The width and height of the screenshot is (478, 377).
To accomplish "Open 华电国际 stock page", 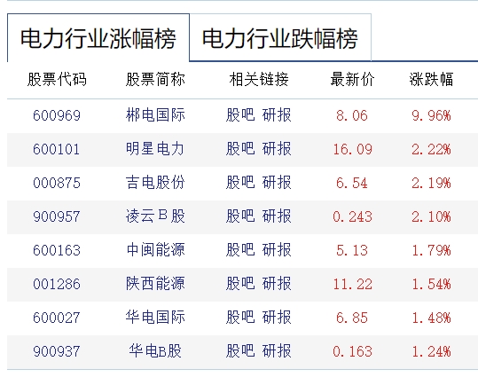I will [x=155, y=318].
